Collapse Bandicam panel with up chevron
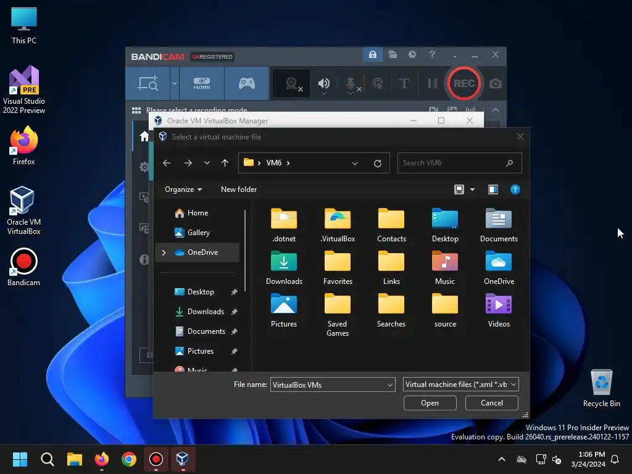The image size is (632, 474). click(x=496, y=110)
